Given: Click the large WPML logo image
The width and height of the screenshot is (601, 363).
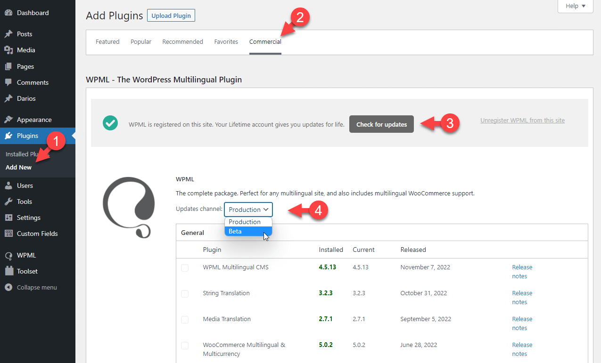Looking at the screenshot, I should 129,207.
